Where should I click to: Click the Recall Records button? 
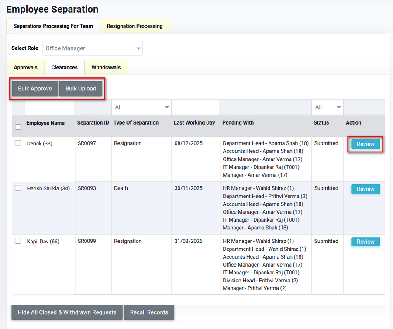[x=149, y=312]
